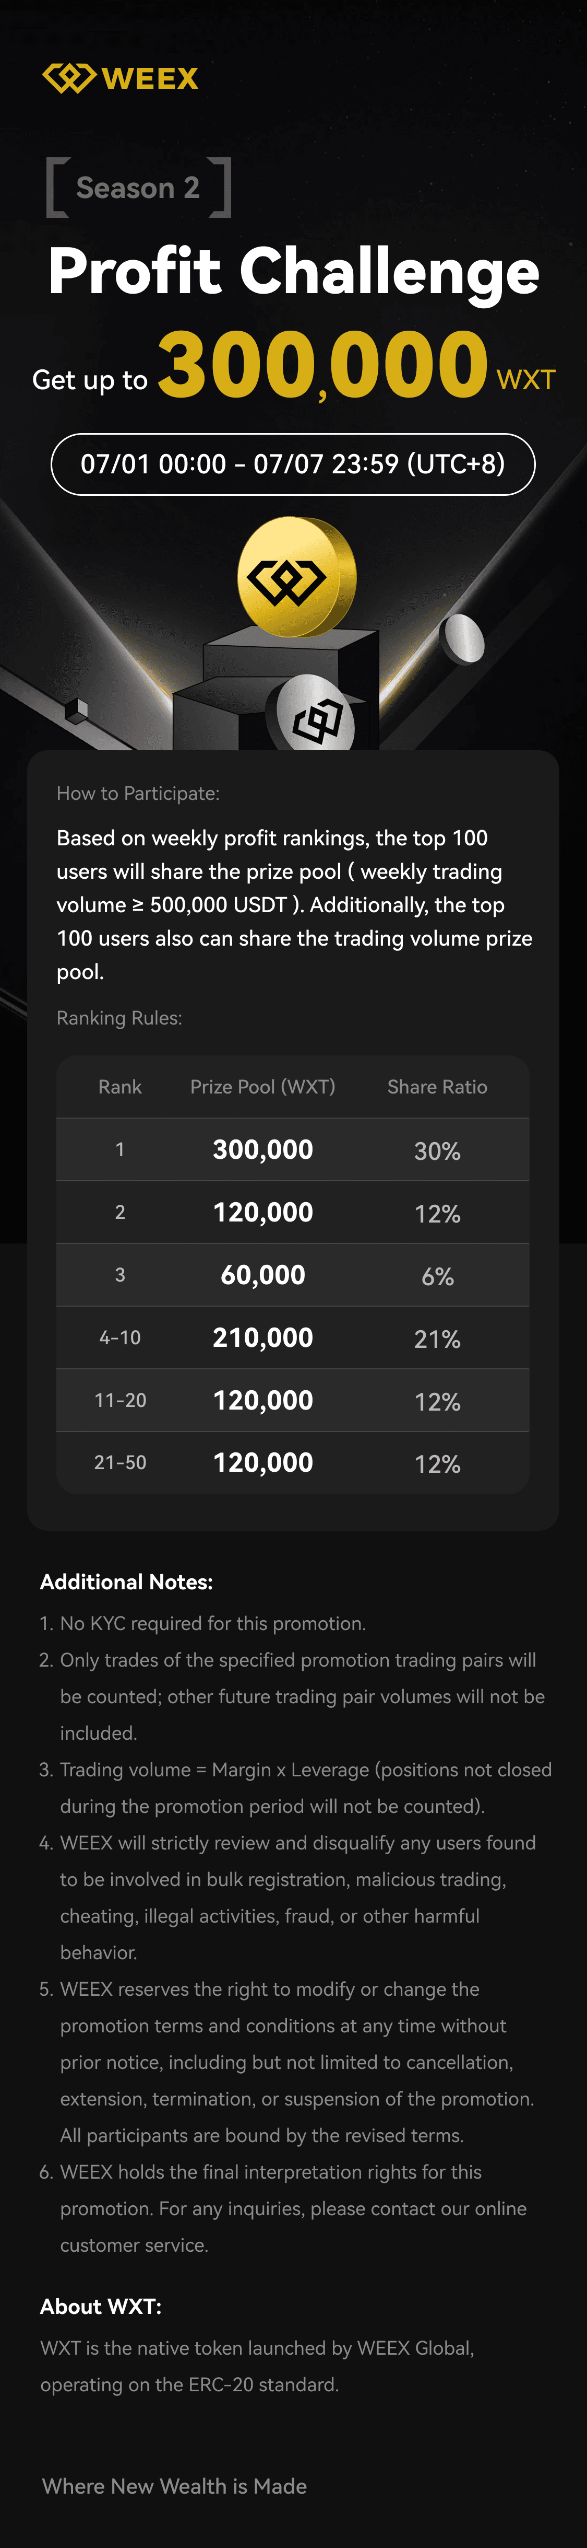The height and width of the screenshot is (2548, 587).
Task: Click the date range pill 07/01 – 07/07
Action: (293, 464)
